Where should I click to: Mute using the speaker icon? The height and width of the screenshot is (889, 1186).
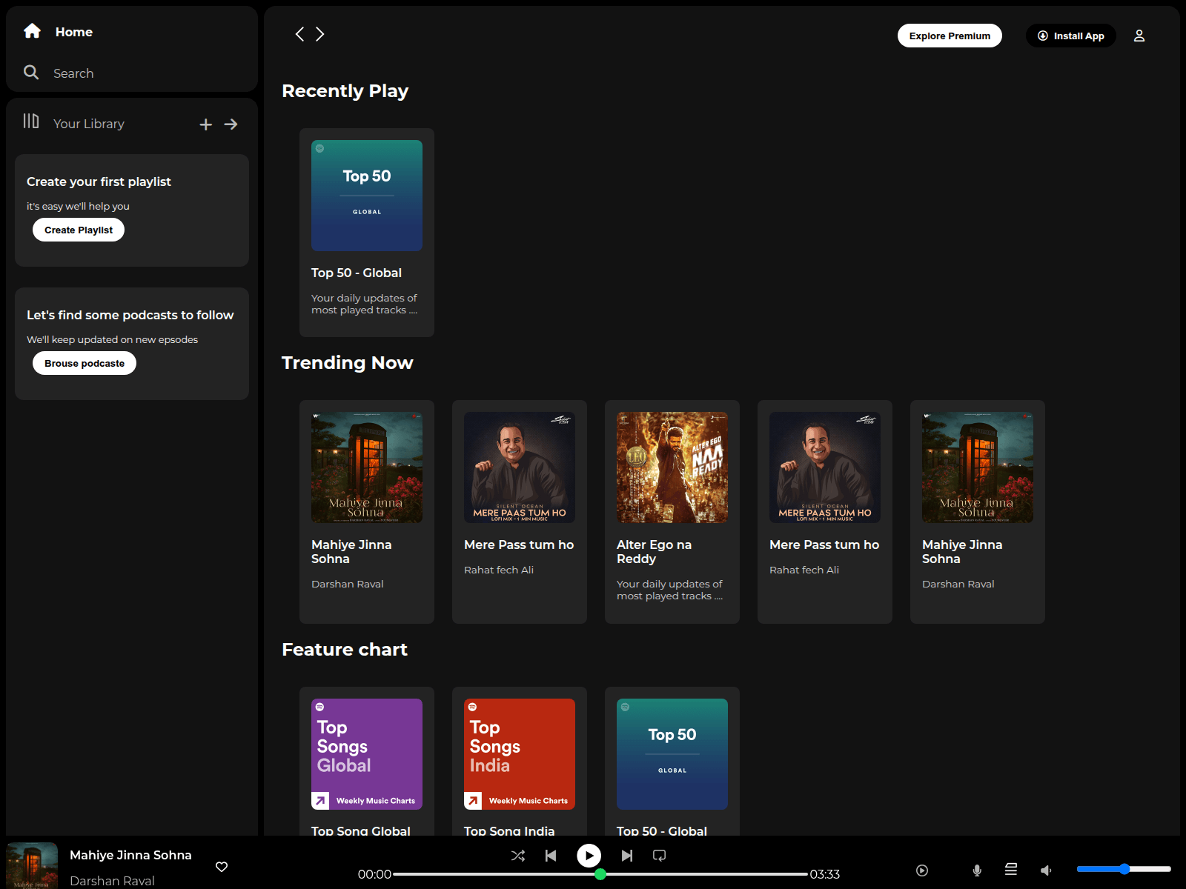(1046, 870)
